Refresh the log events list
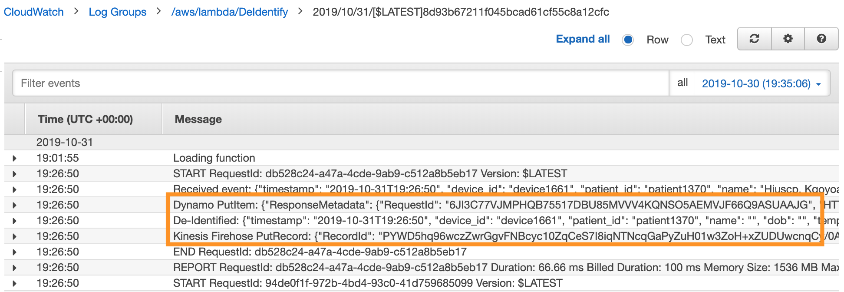Image resolution: width=844 pixels, height=292 pixels. 754,39
